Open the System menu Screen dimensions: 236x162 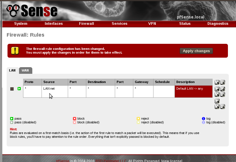click(x=21, y=24)
